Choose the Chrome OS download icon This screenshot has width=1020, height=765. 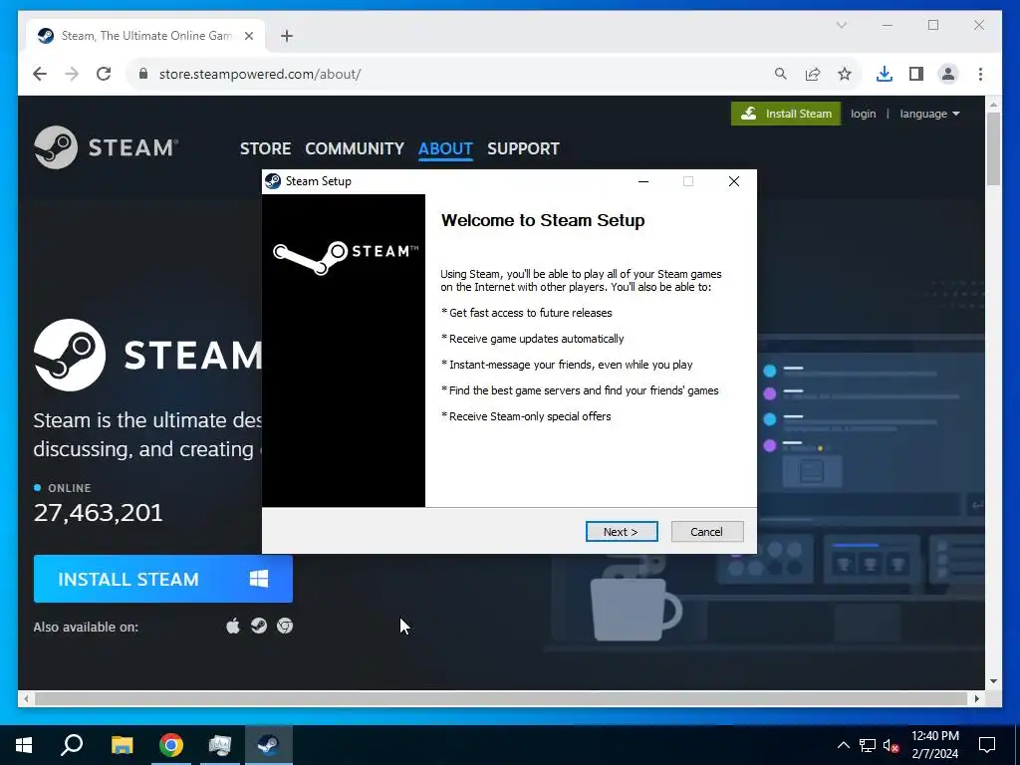point(285,626)
